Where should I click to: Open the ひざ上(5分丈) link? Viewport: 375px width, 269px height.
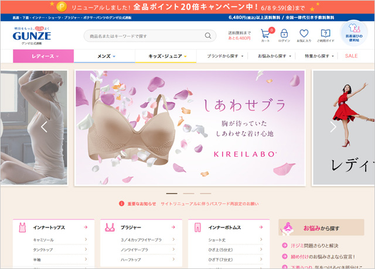tap(220, 250)
